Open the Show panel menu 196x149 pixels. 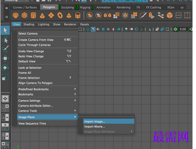(57, 24)
